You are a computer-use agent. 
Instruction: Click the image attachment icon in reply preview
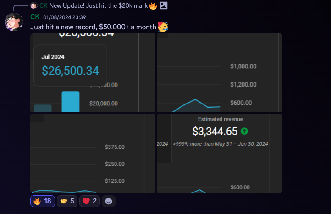(164, 5)
